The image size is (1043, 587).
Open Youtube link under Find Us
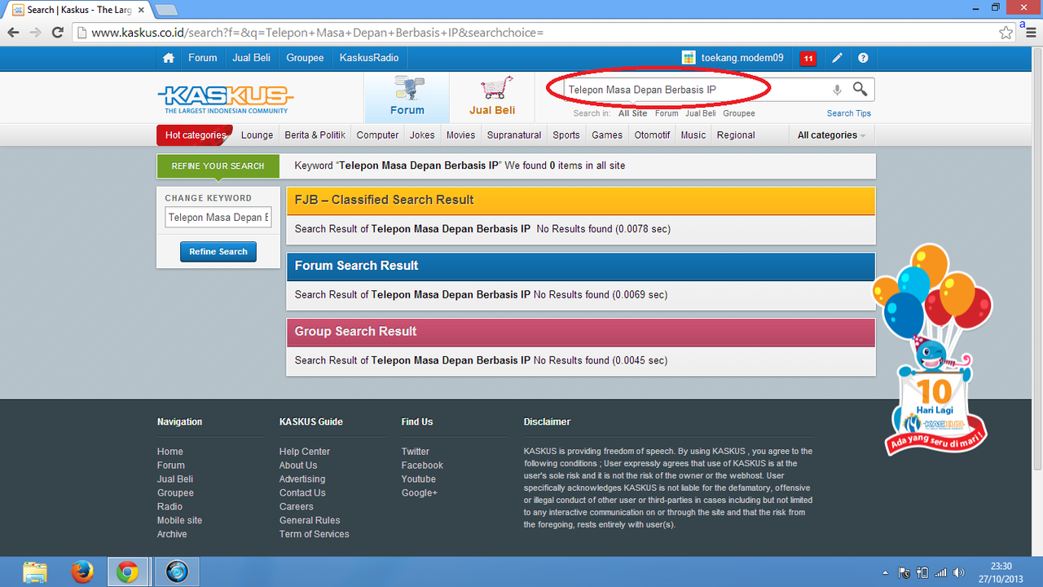tap(418, 479)
